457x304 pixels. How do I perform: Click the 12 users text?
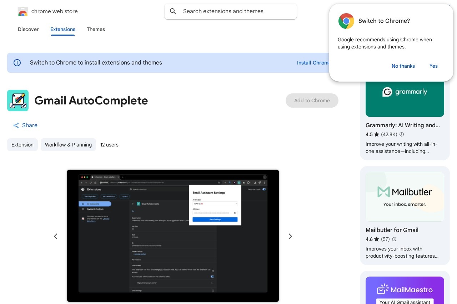click(109, 145)
